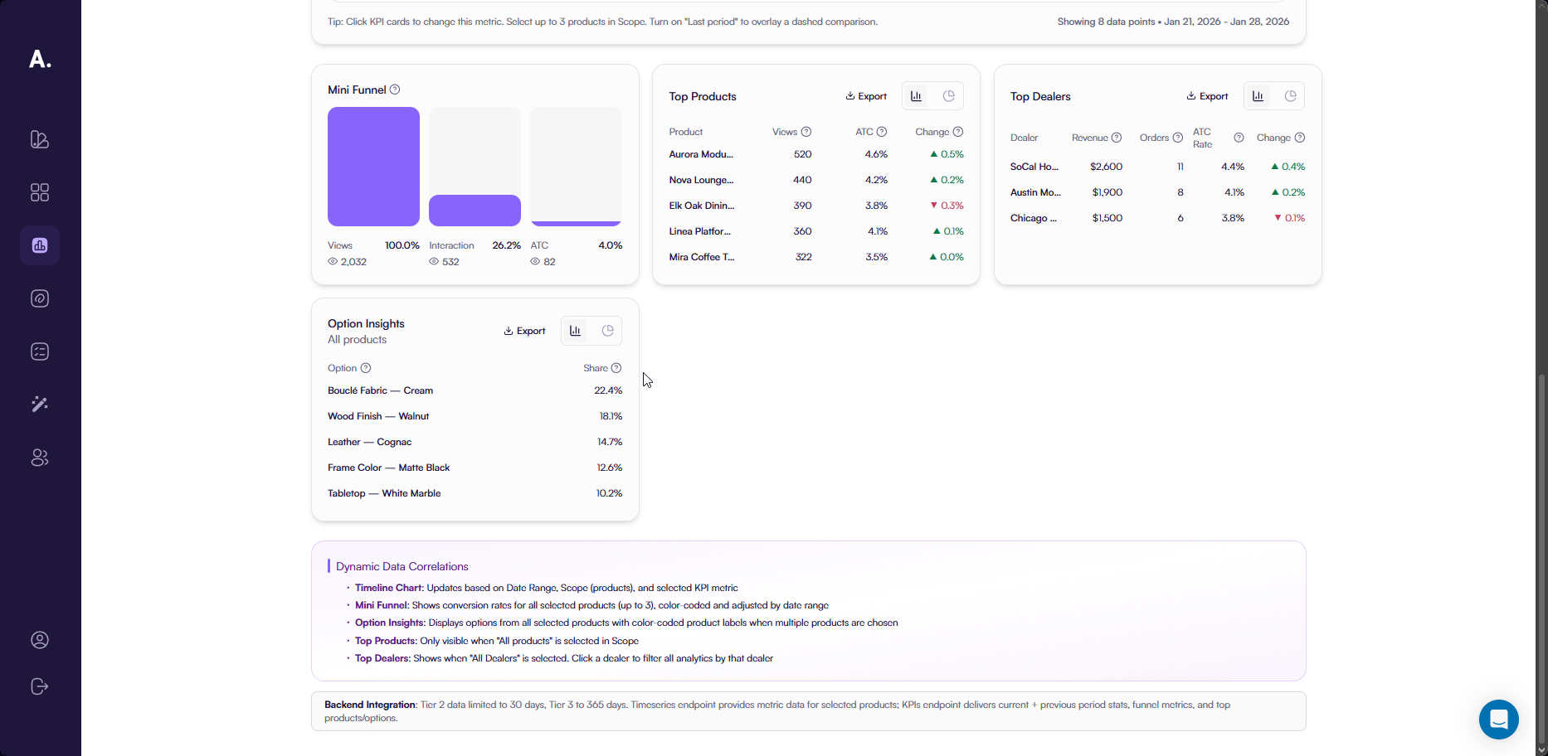Click the Mini Funnel help icon
This screenshot has height=756, width=1548.
click(x=395, y=90)
